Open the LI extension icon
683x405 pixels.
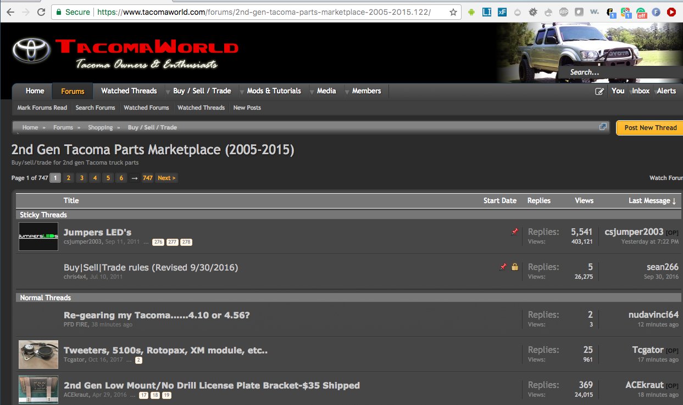tap(487, 12)
